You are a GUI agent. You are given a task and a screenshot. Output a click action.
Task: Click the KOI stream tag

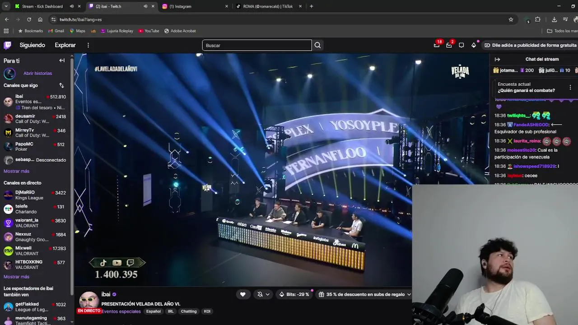point(207,311)
